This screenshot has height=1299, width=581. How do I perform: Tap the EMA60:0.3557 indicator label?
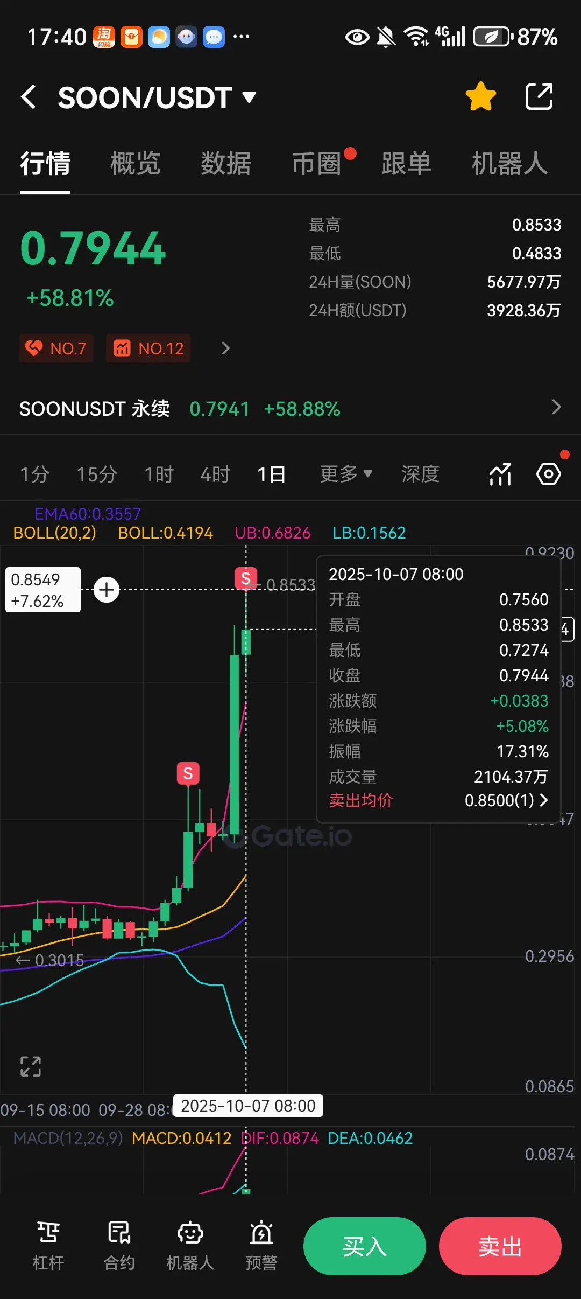click(88, 514)
